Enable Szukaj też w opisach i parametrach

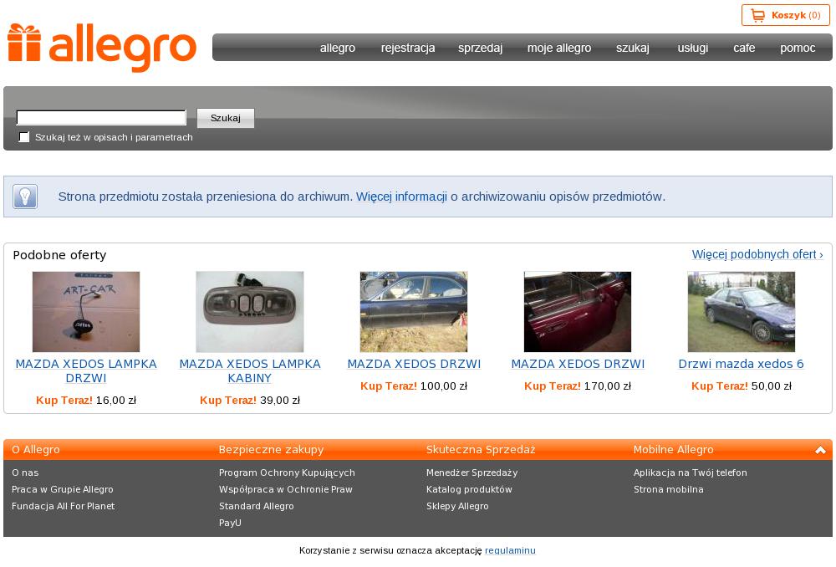(24, 137)
